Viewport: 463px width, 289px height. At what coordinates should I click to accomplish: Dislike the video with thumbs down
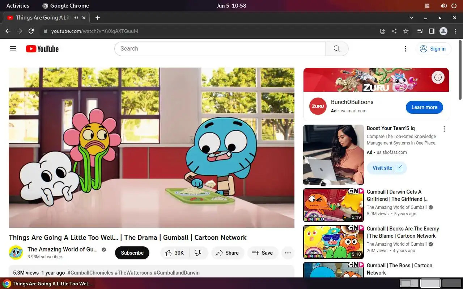[199, 253]
